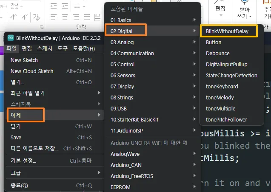Image resolution: width=271 pixels, height=192 pixels.
Task: Select 닫기 menu entry
Action: tap(54, 127)
